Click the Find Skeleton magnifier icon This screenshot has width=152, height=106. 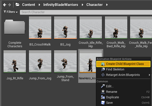point(103,69)
